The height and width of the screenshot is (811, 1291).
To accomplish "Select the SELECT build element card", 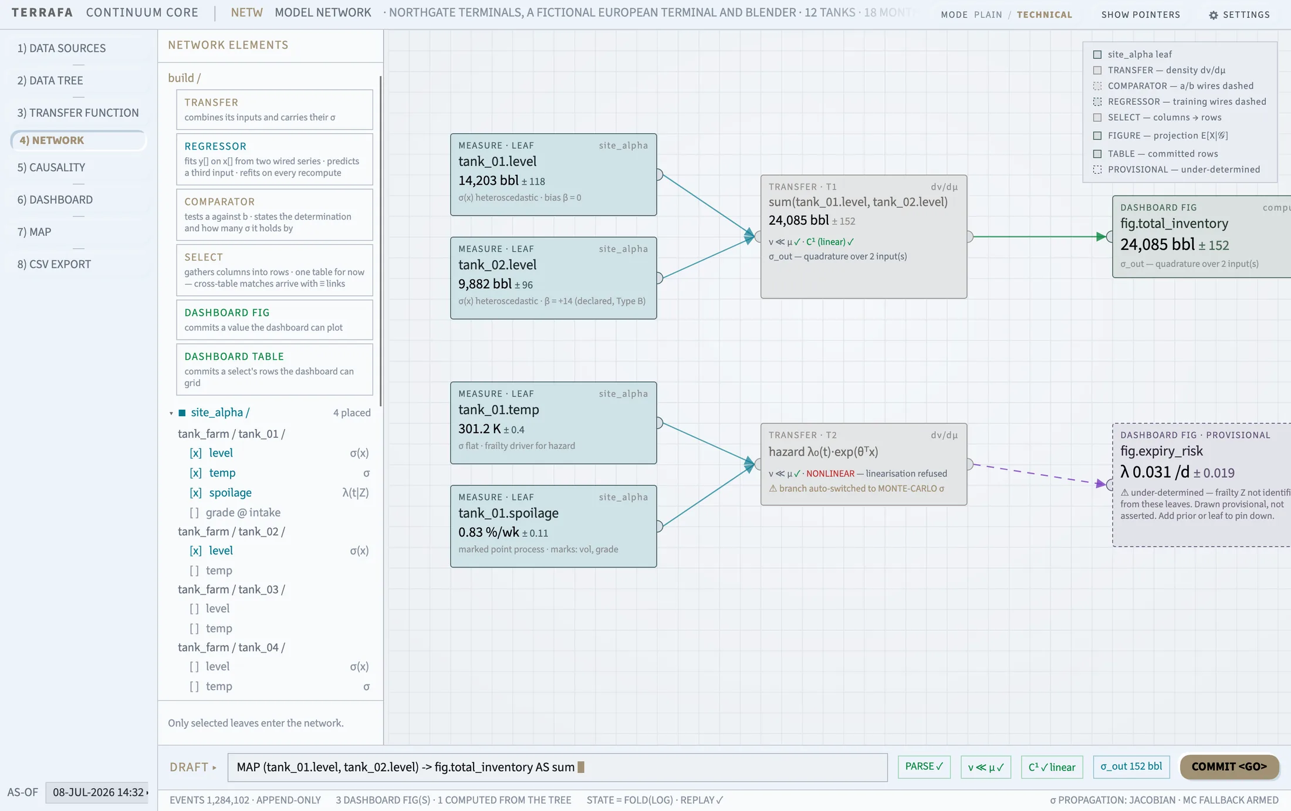I will click(275, 270).
